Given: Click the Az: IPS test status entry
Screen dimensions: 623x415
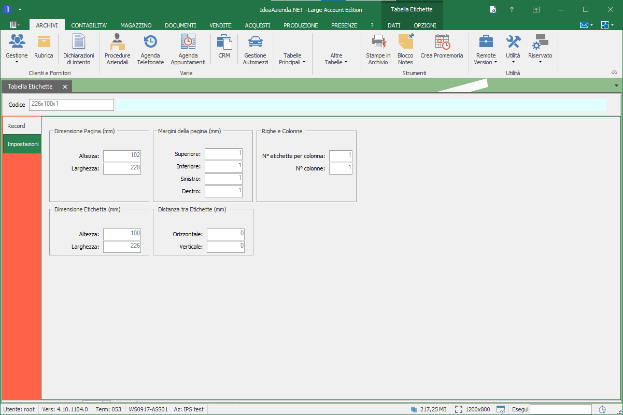Looking at the screenshot, I should pos(189,409).
